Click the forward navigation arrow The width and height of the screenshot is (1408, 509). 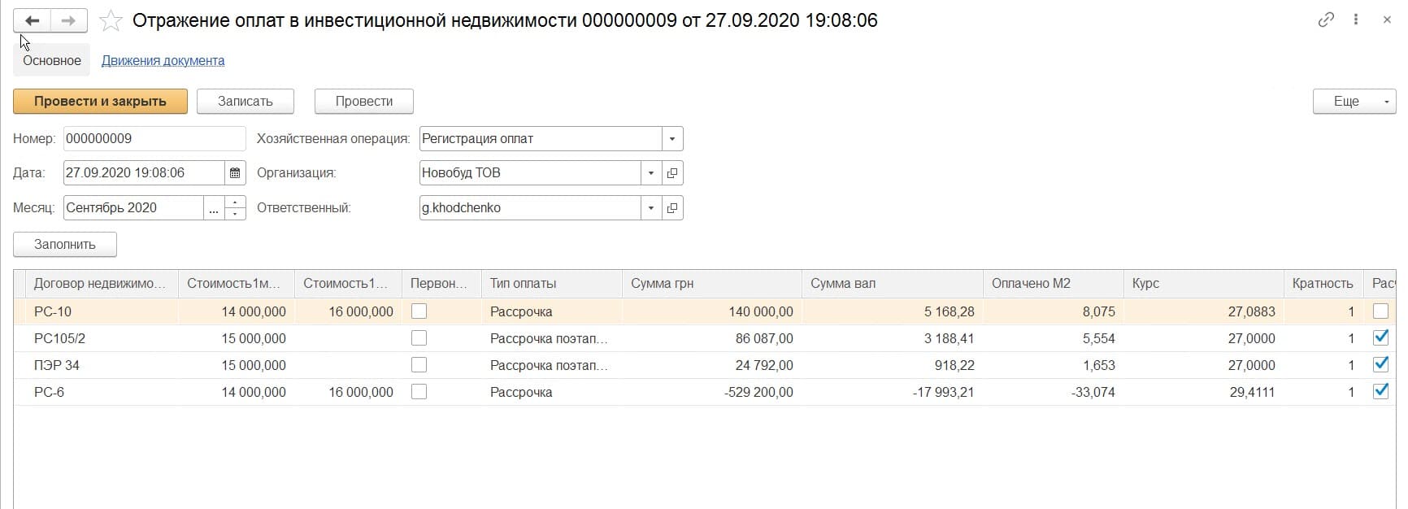[x=69, y=20]
